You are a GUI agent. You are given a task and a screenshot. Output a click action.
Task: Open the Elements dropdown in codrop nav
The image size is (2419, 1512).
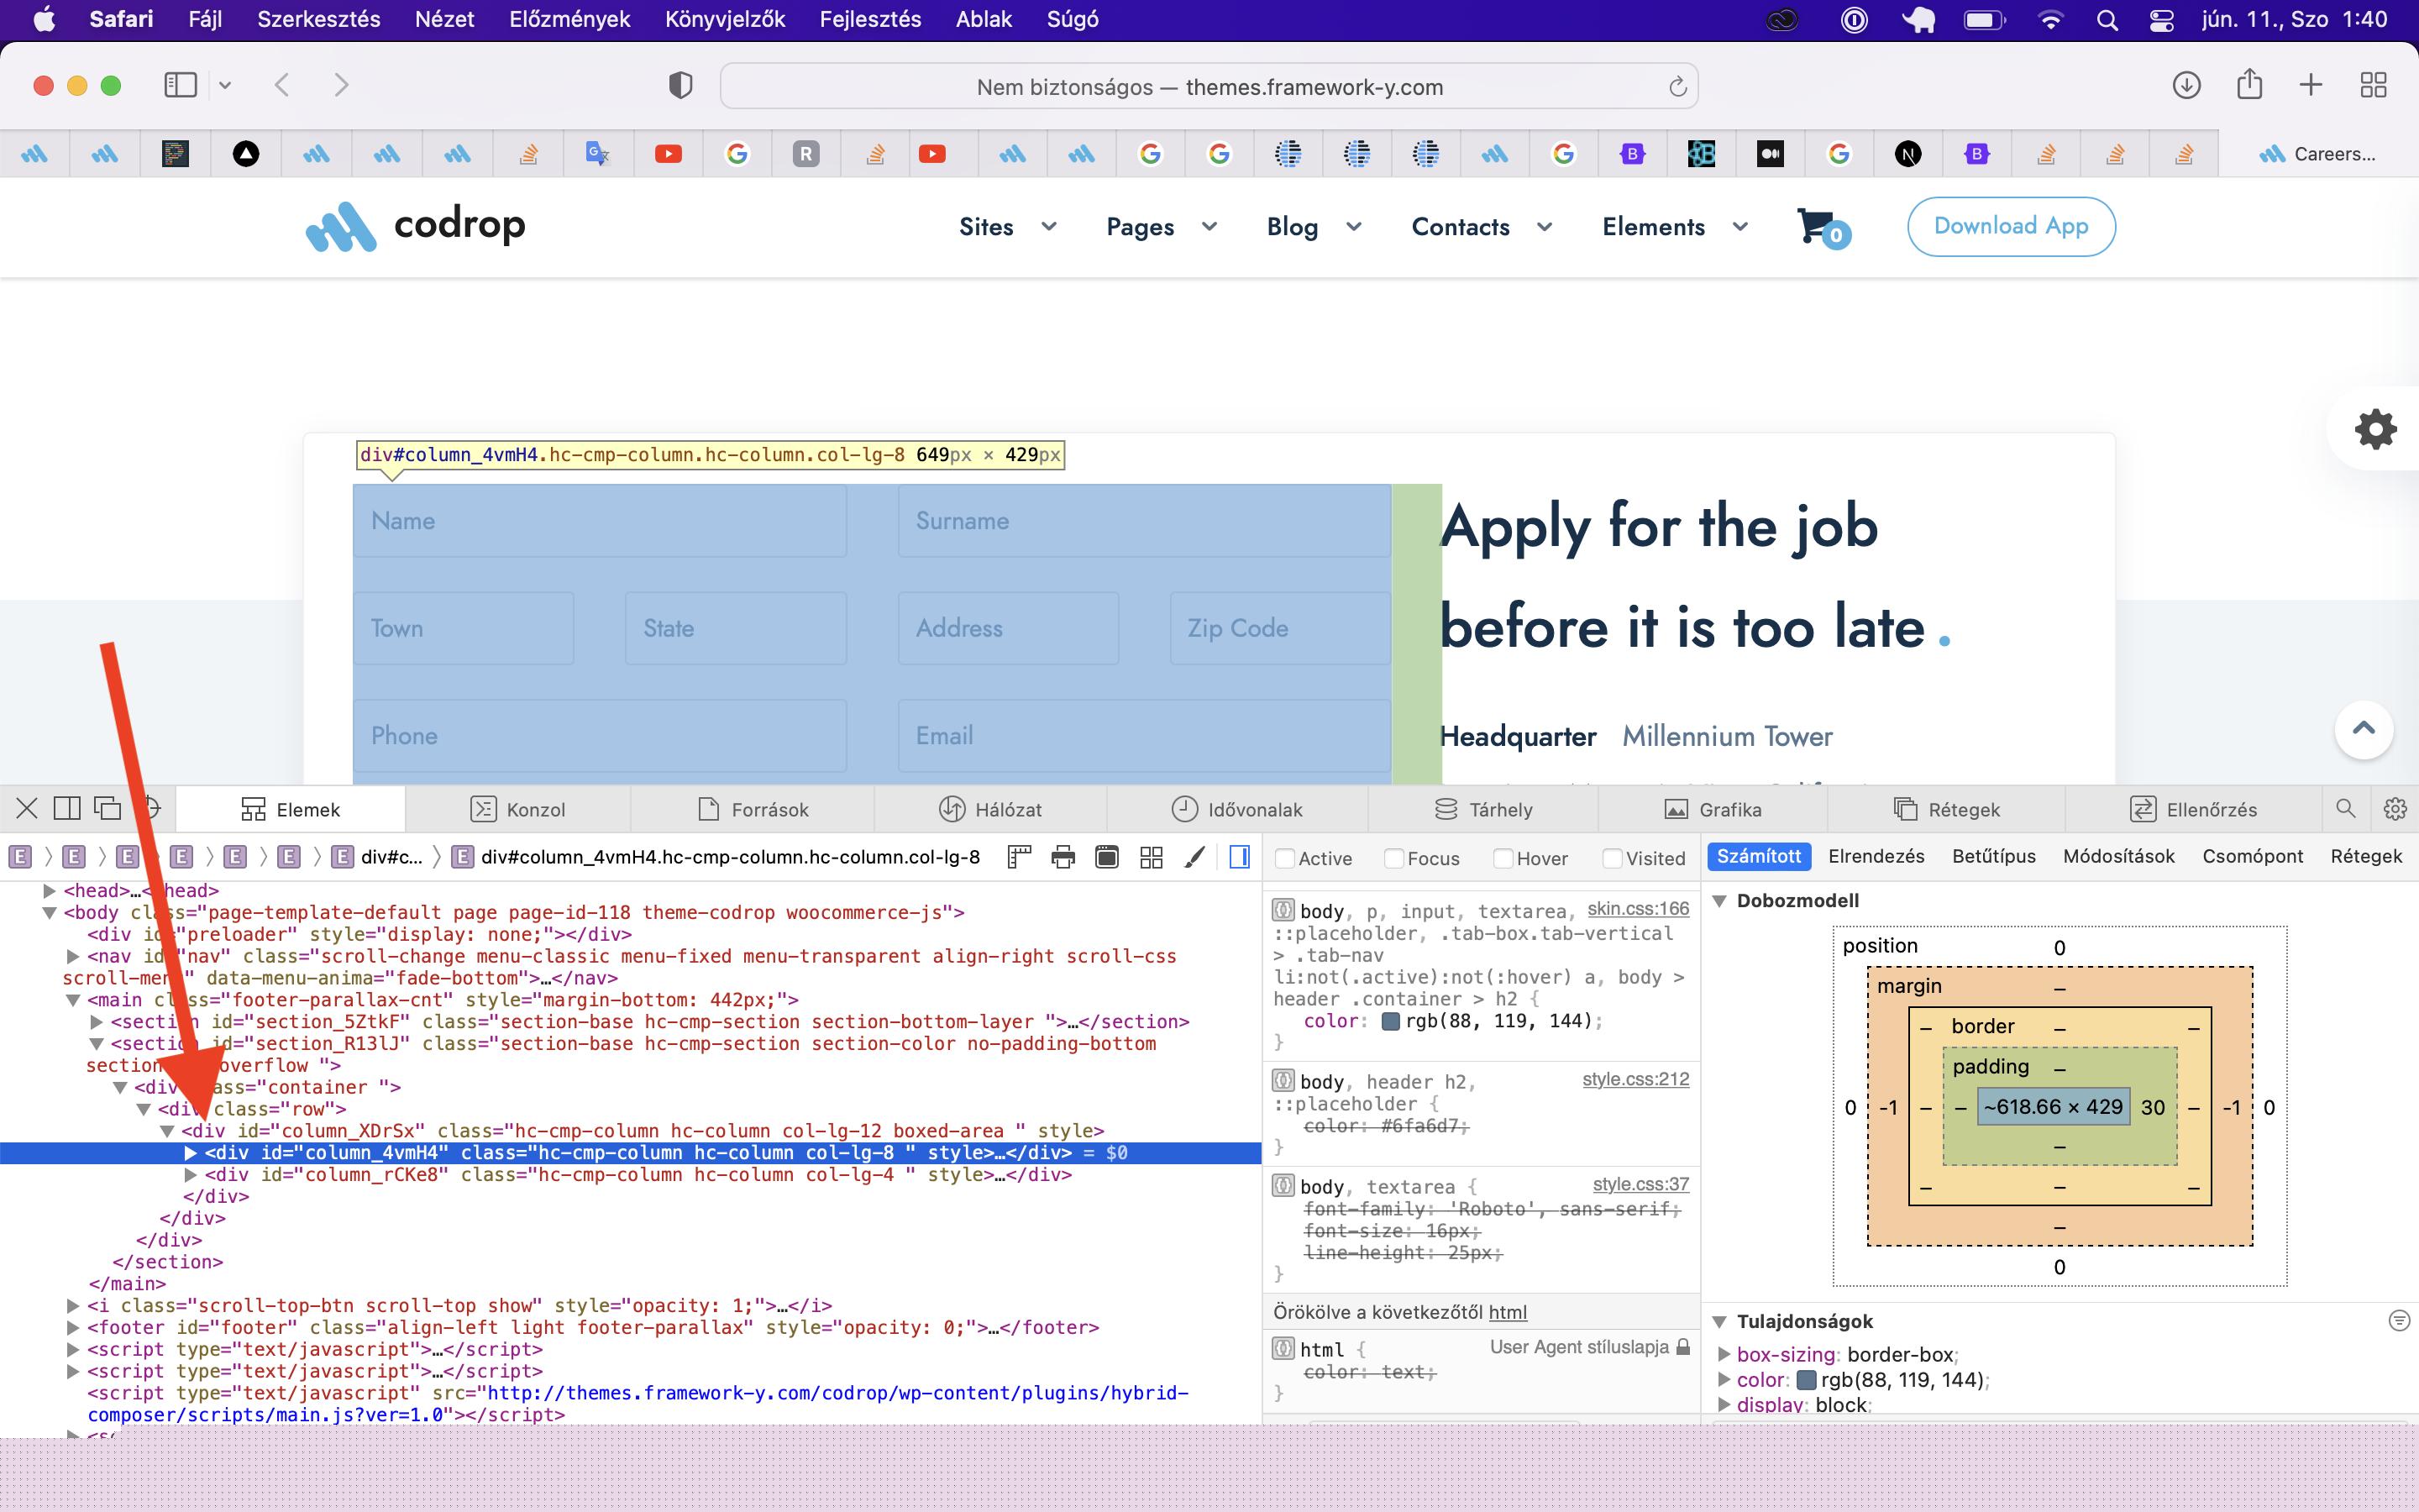[x=1676, y=227]
